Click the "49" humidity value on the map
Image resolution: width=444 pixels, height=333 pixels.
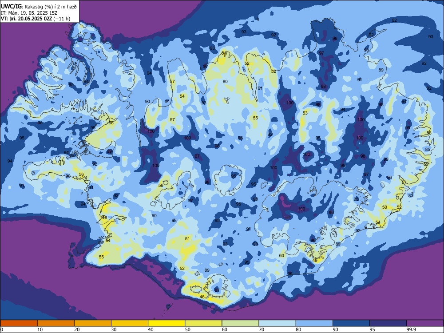click(315, 261)
